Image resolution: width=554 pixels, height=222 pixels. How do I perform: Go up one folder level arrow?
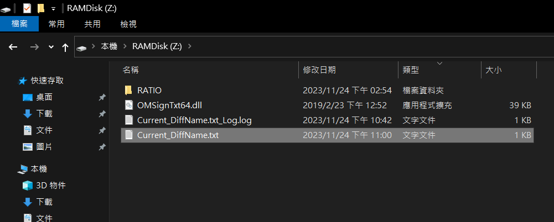click(65, 47)
